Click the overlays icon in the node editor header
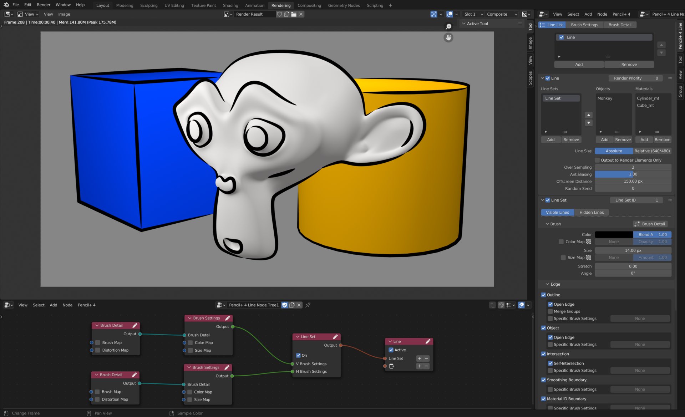The width and height of the screenshot is (685, 417). 521,305
